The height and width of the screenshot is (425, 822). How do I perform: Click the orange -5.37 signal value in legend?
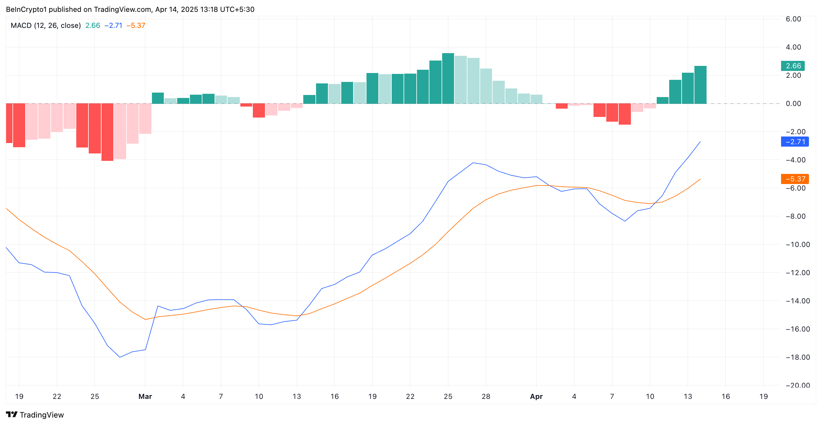(136, 26)
